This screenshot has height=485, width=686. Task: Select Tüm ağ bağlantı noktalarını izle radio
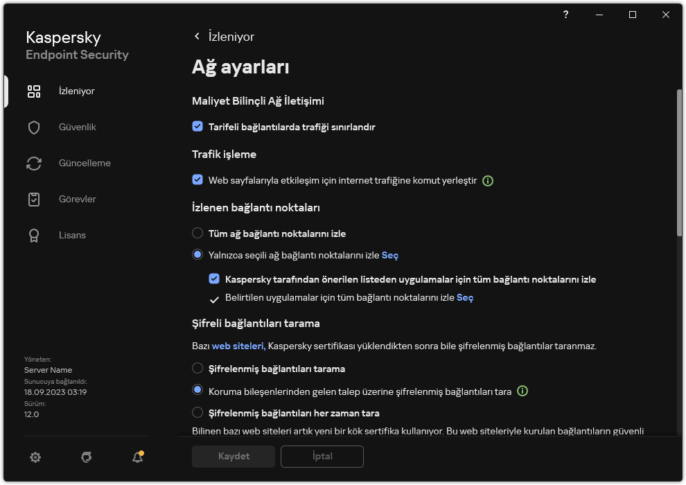coord(197,233)
